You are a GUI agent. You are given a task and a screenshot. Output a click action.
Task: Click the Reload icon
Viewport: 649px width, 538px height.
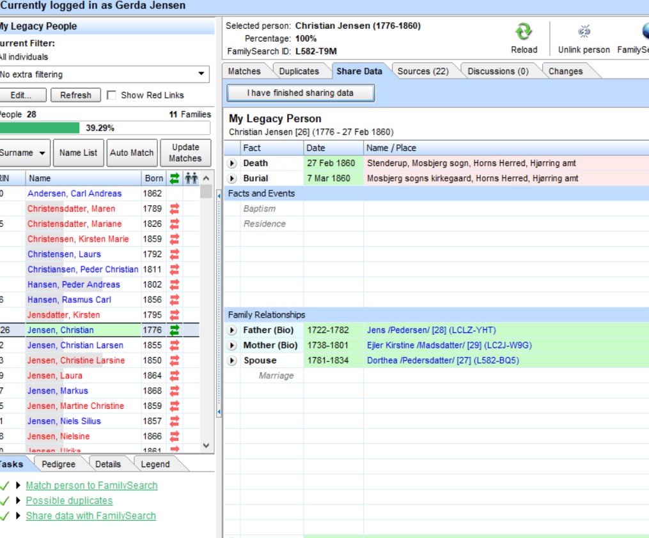[x=524, y=32]
